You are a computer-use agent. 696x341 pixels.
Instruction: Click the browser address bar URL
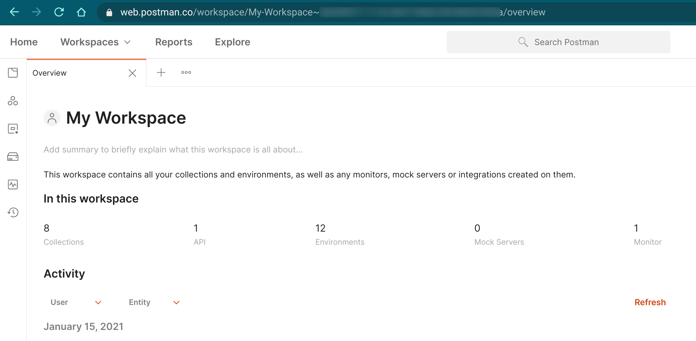point(333,12)
